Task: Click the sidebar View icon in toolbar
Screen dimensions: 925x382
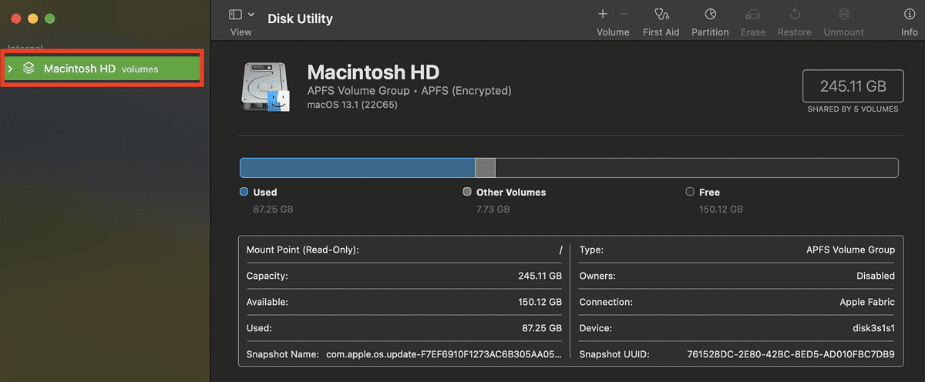Action: pyautogui.click(x=236, y=15)
